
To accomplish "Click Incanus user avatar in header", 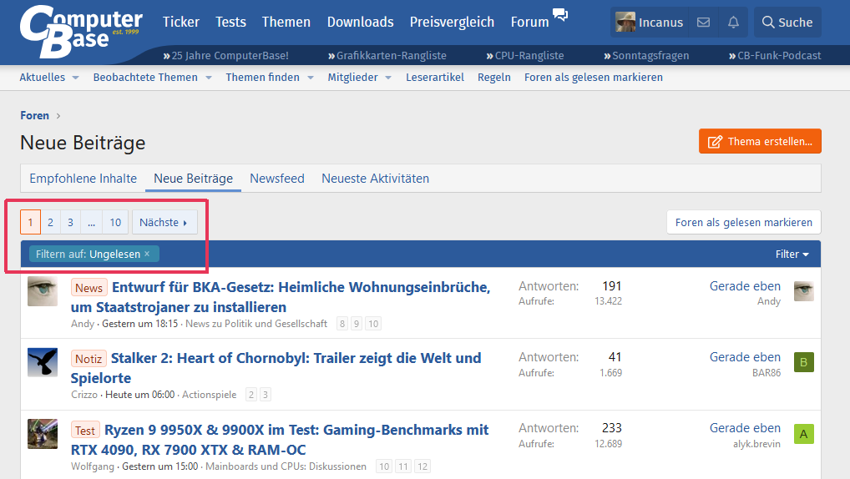I will 625,23.
